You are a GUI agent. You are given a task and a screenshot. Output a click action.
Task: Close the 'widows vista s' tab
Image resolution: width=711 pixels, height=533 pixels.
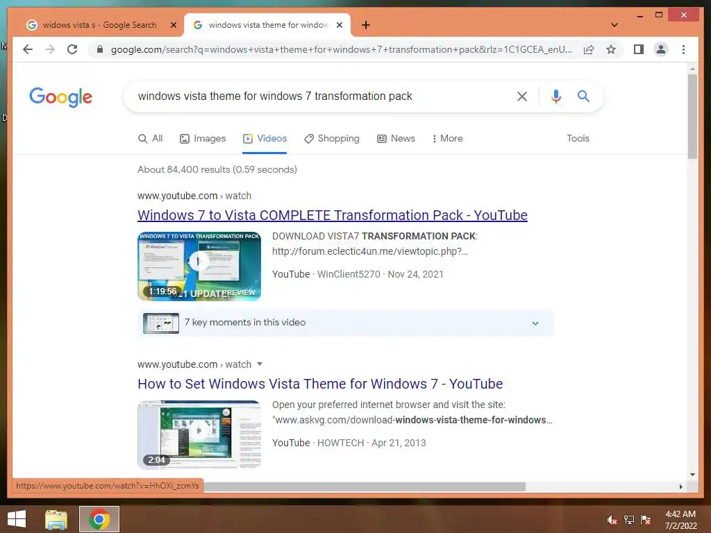pos(173,25)
